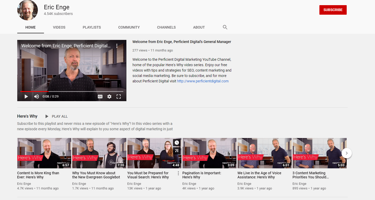Viewport: 375px width, 200px height.
Task: Subscribe to the Eric Enge channel
Action: 333,10
